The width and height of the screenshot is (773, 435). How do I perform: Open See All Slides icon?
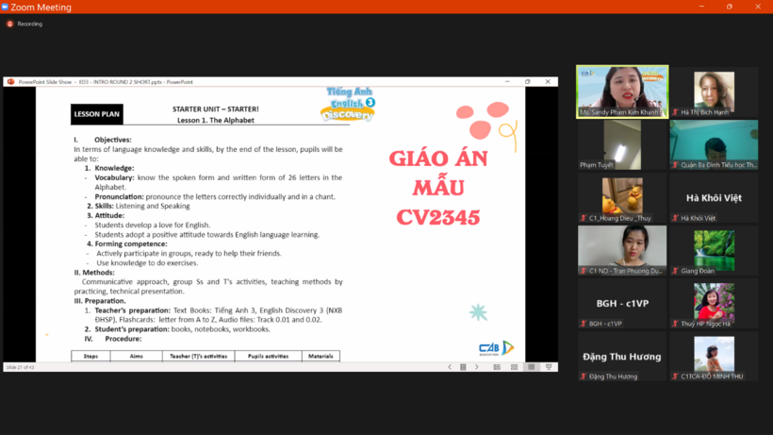tap(463, 367)
